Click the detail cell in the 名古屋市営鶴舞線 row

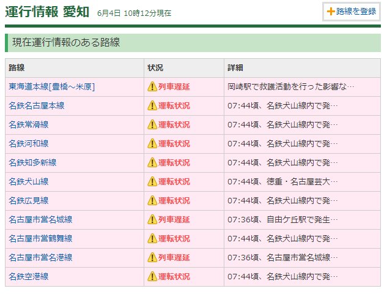click(303, 239)
